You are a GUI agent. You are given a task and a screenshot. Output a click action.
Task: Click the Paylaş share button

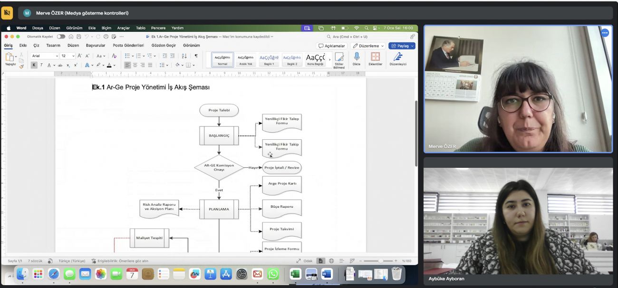402,46
